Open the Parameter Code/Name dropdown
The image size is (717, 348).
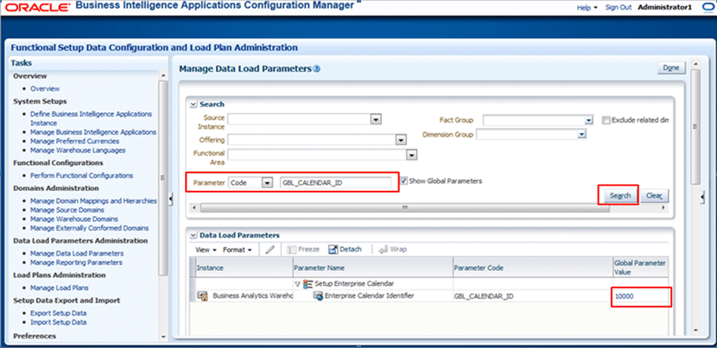pyautogui.click(x=266, y=183)
